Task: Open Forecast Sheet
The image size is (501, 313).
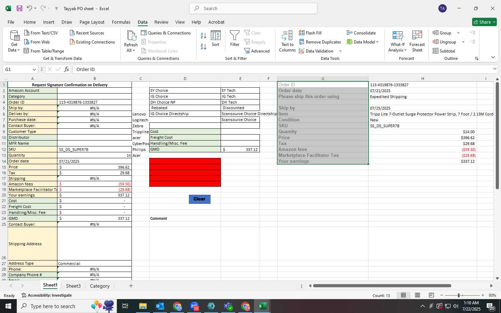Action: click(x=417, y=41)
